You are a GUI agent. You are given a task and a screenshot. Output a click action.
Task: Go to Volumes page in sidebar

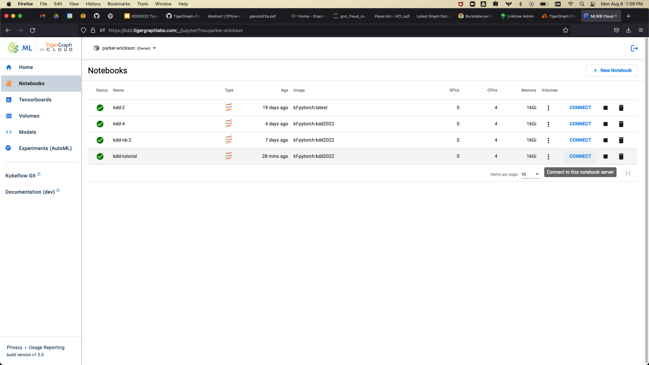[29, 116]
